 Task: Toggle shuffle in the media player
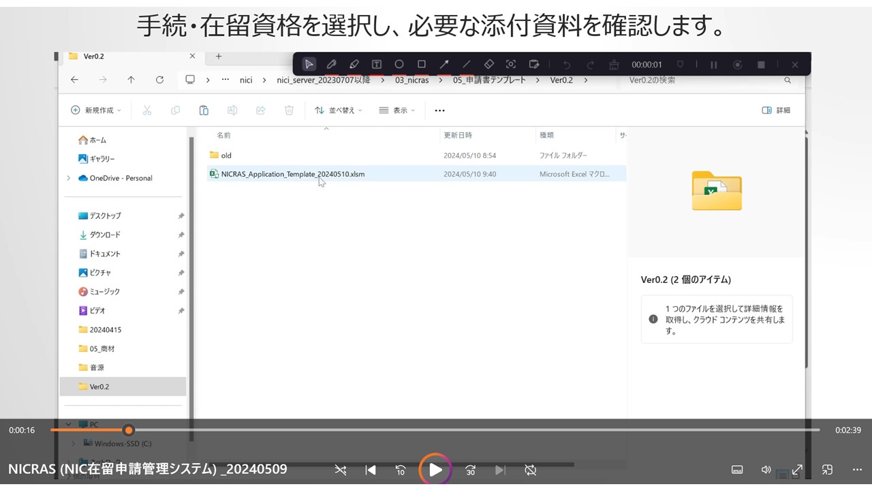(341, 470)
